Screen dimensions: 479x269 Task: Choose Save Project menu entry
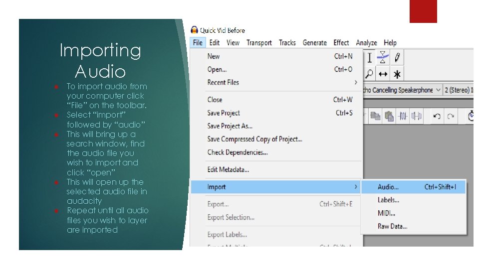pos(277,113)
